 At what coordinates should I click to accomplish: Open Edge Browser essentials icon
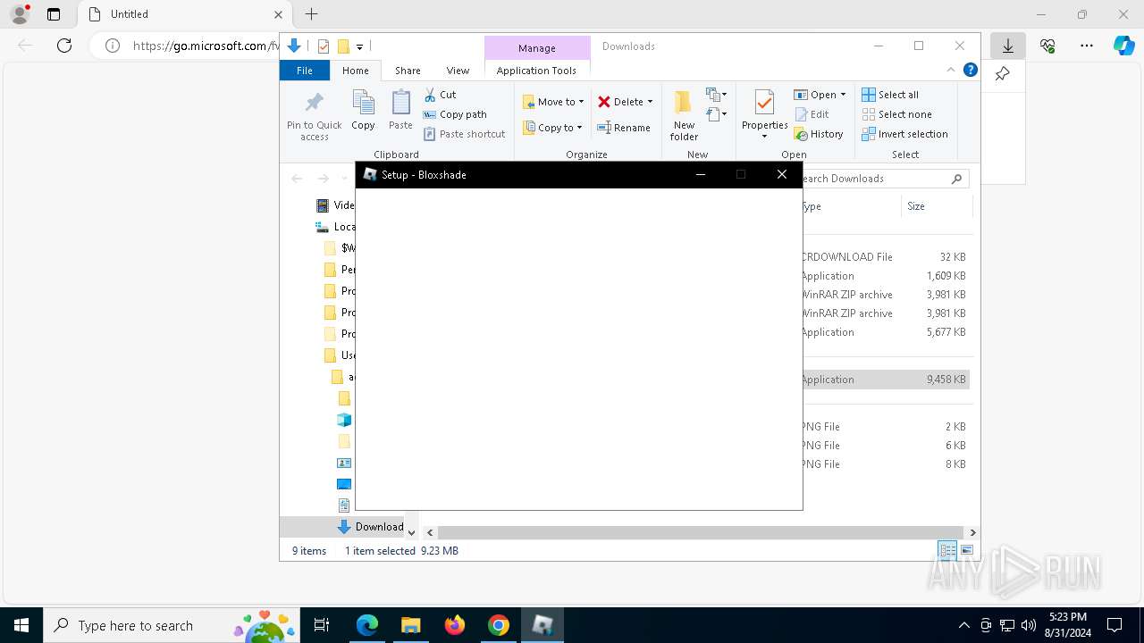click(x=1047, y=46)
